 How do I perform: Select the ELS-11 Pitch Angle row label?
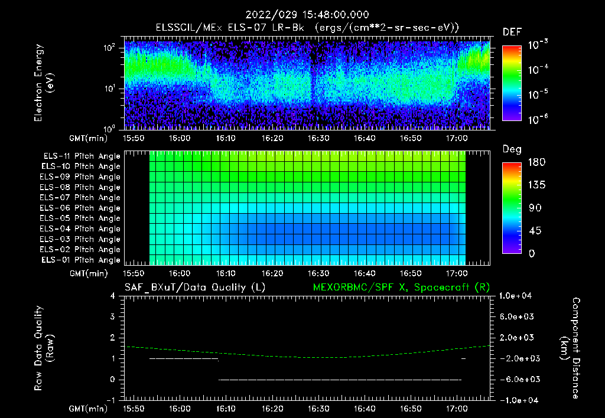82,156
